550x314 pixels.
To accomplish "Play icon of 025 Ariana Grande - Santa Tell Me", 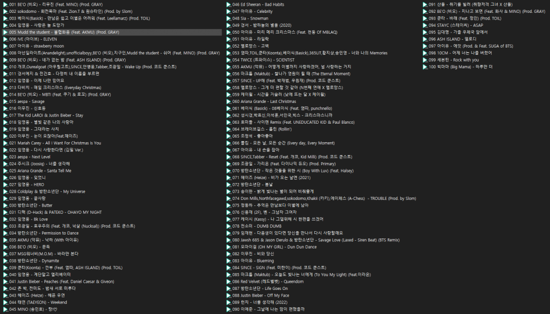I will [5, 171].
